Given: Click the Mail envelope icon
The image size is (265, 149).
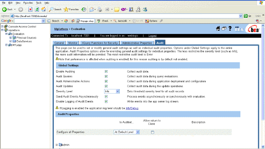Looking at the screenshot, I should pos(92,9).
